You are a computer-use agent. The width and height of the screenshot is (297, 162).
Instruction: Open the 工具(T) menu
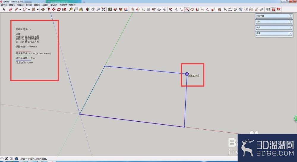pyautogui.click(x=45, y=5)
